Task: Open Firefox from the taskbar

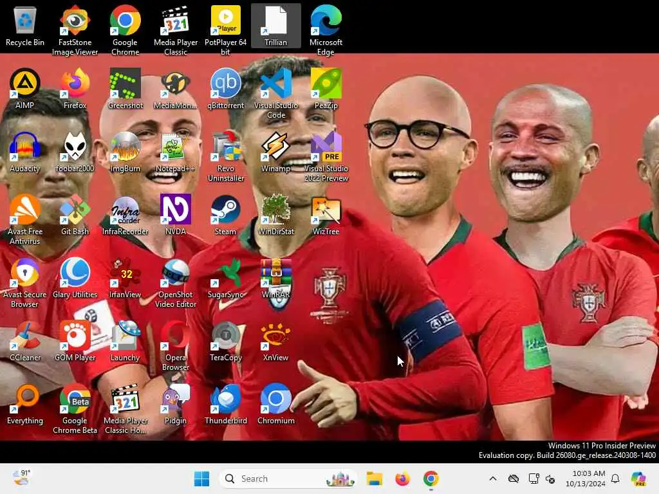Action: pos(402,479)
